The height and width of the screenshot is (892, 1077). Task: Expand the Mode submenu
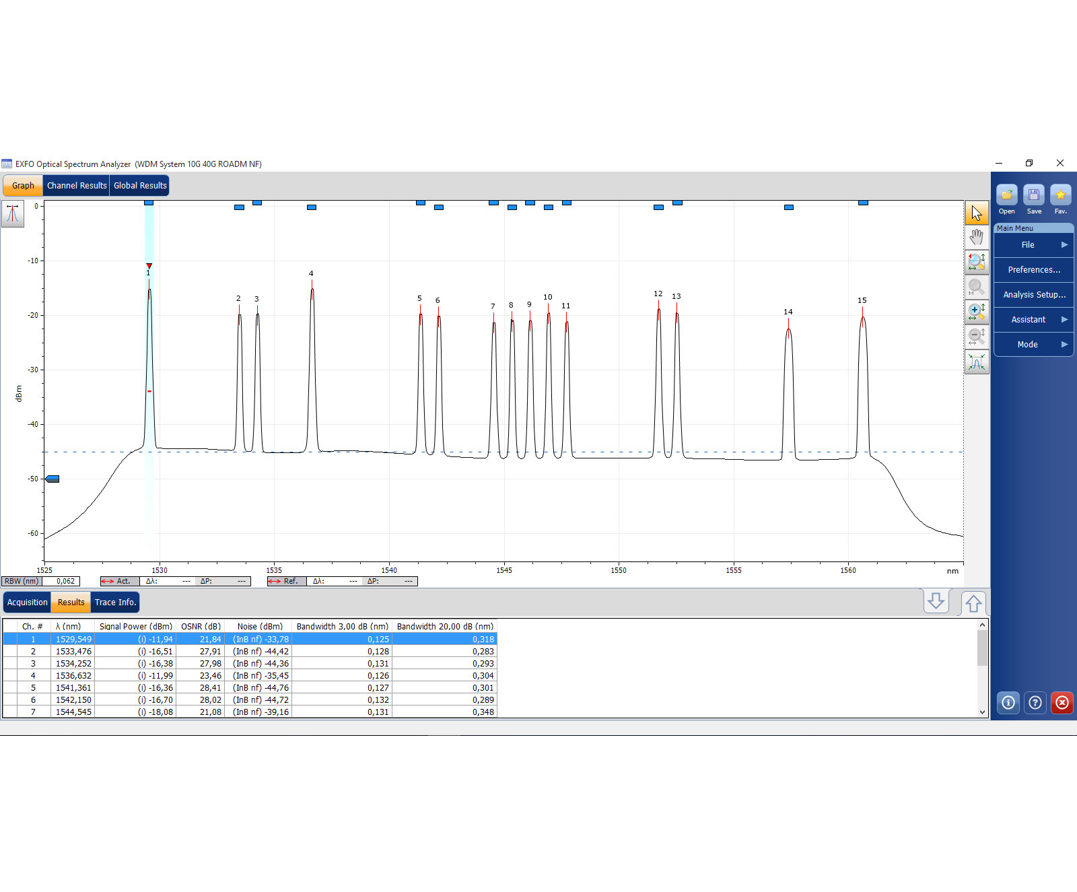click(1033, 345)
